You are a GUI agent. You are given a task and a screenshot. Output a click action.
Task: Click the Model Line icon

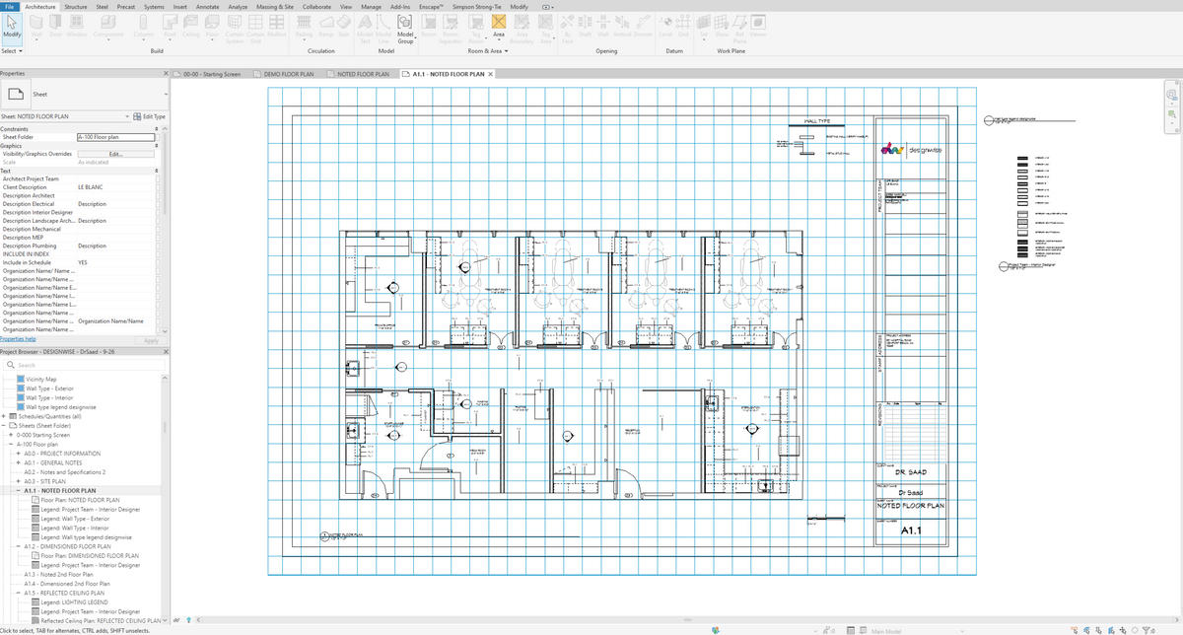tap(383, 23)
